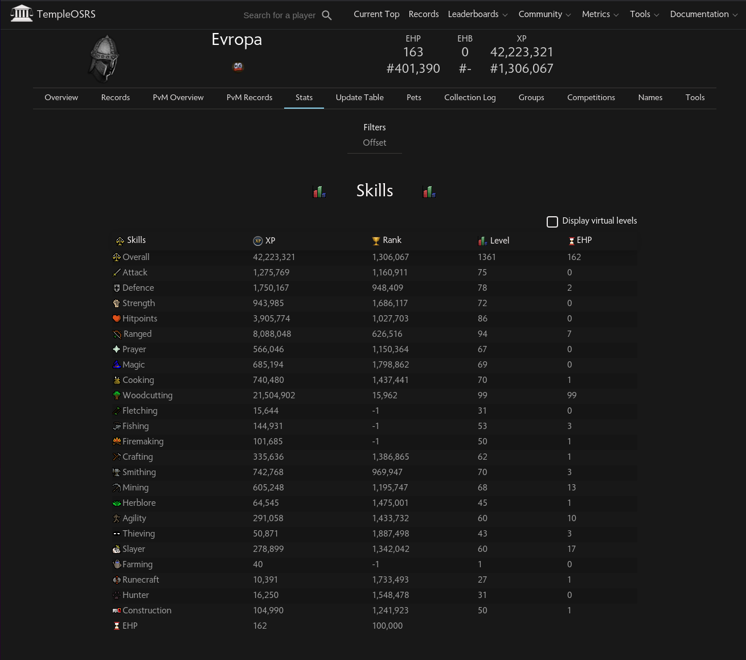Viewport: 746px width, 660px height.
Task: Click the Search for a player field
Action: tap(280, 15)
